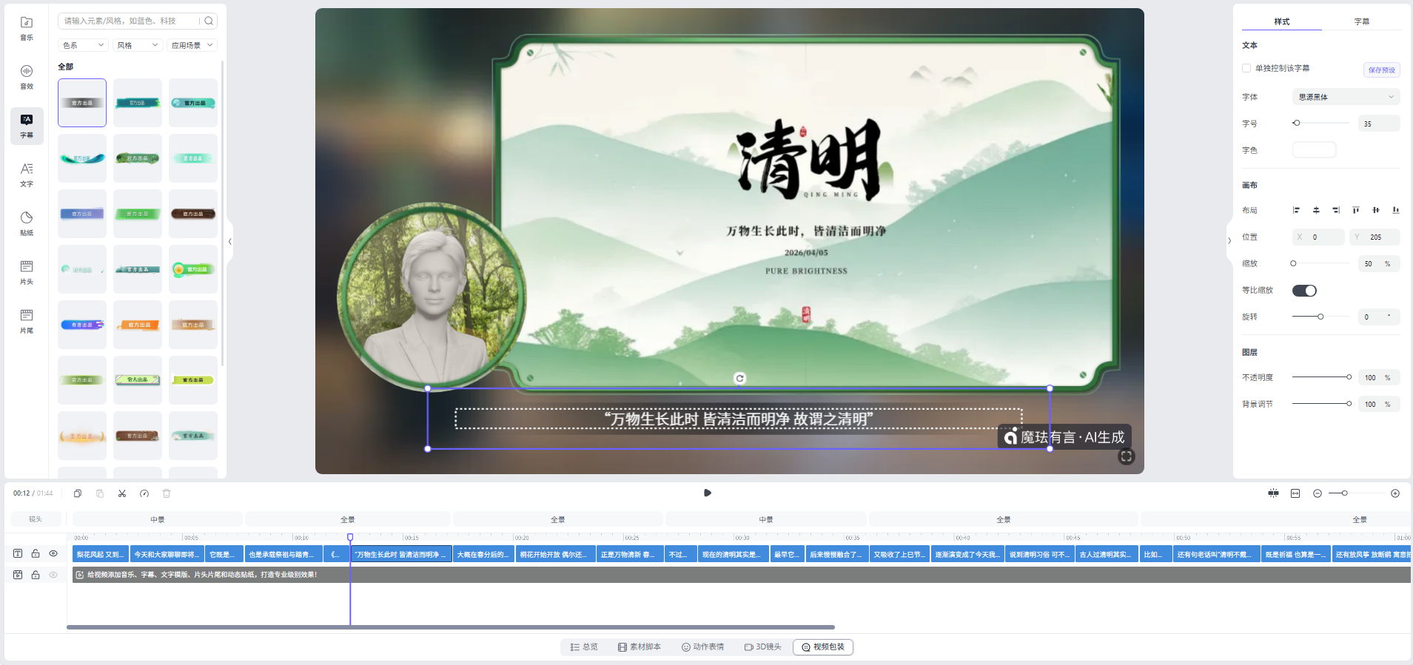Adjust the 不透明度 opacity slider

pyautogui.click(x=1323, y=377)
